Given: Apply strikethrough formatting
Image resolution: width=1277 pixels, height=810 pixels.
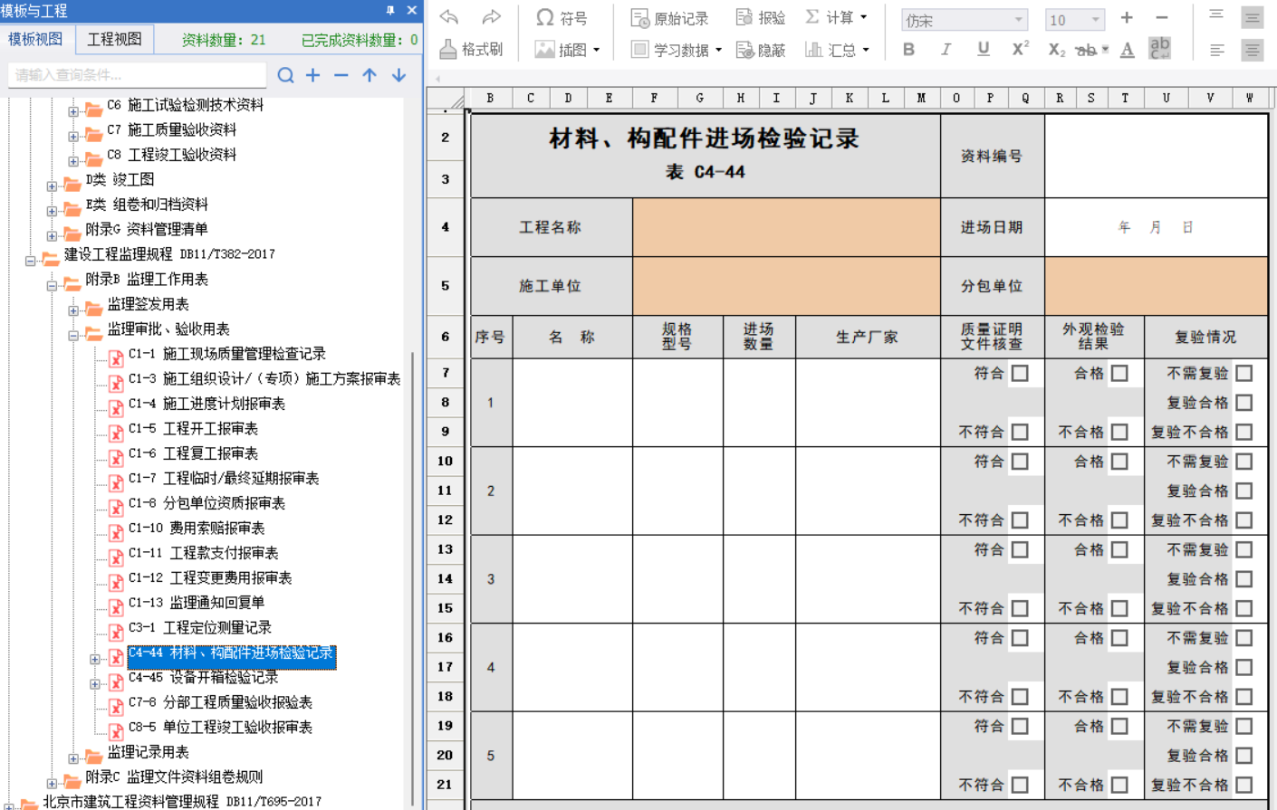Looking at the screenshot, I should click(1087, 50).
